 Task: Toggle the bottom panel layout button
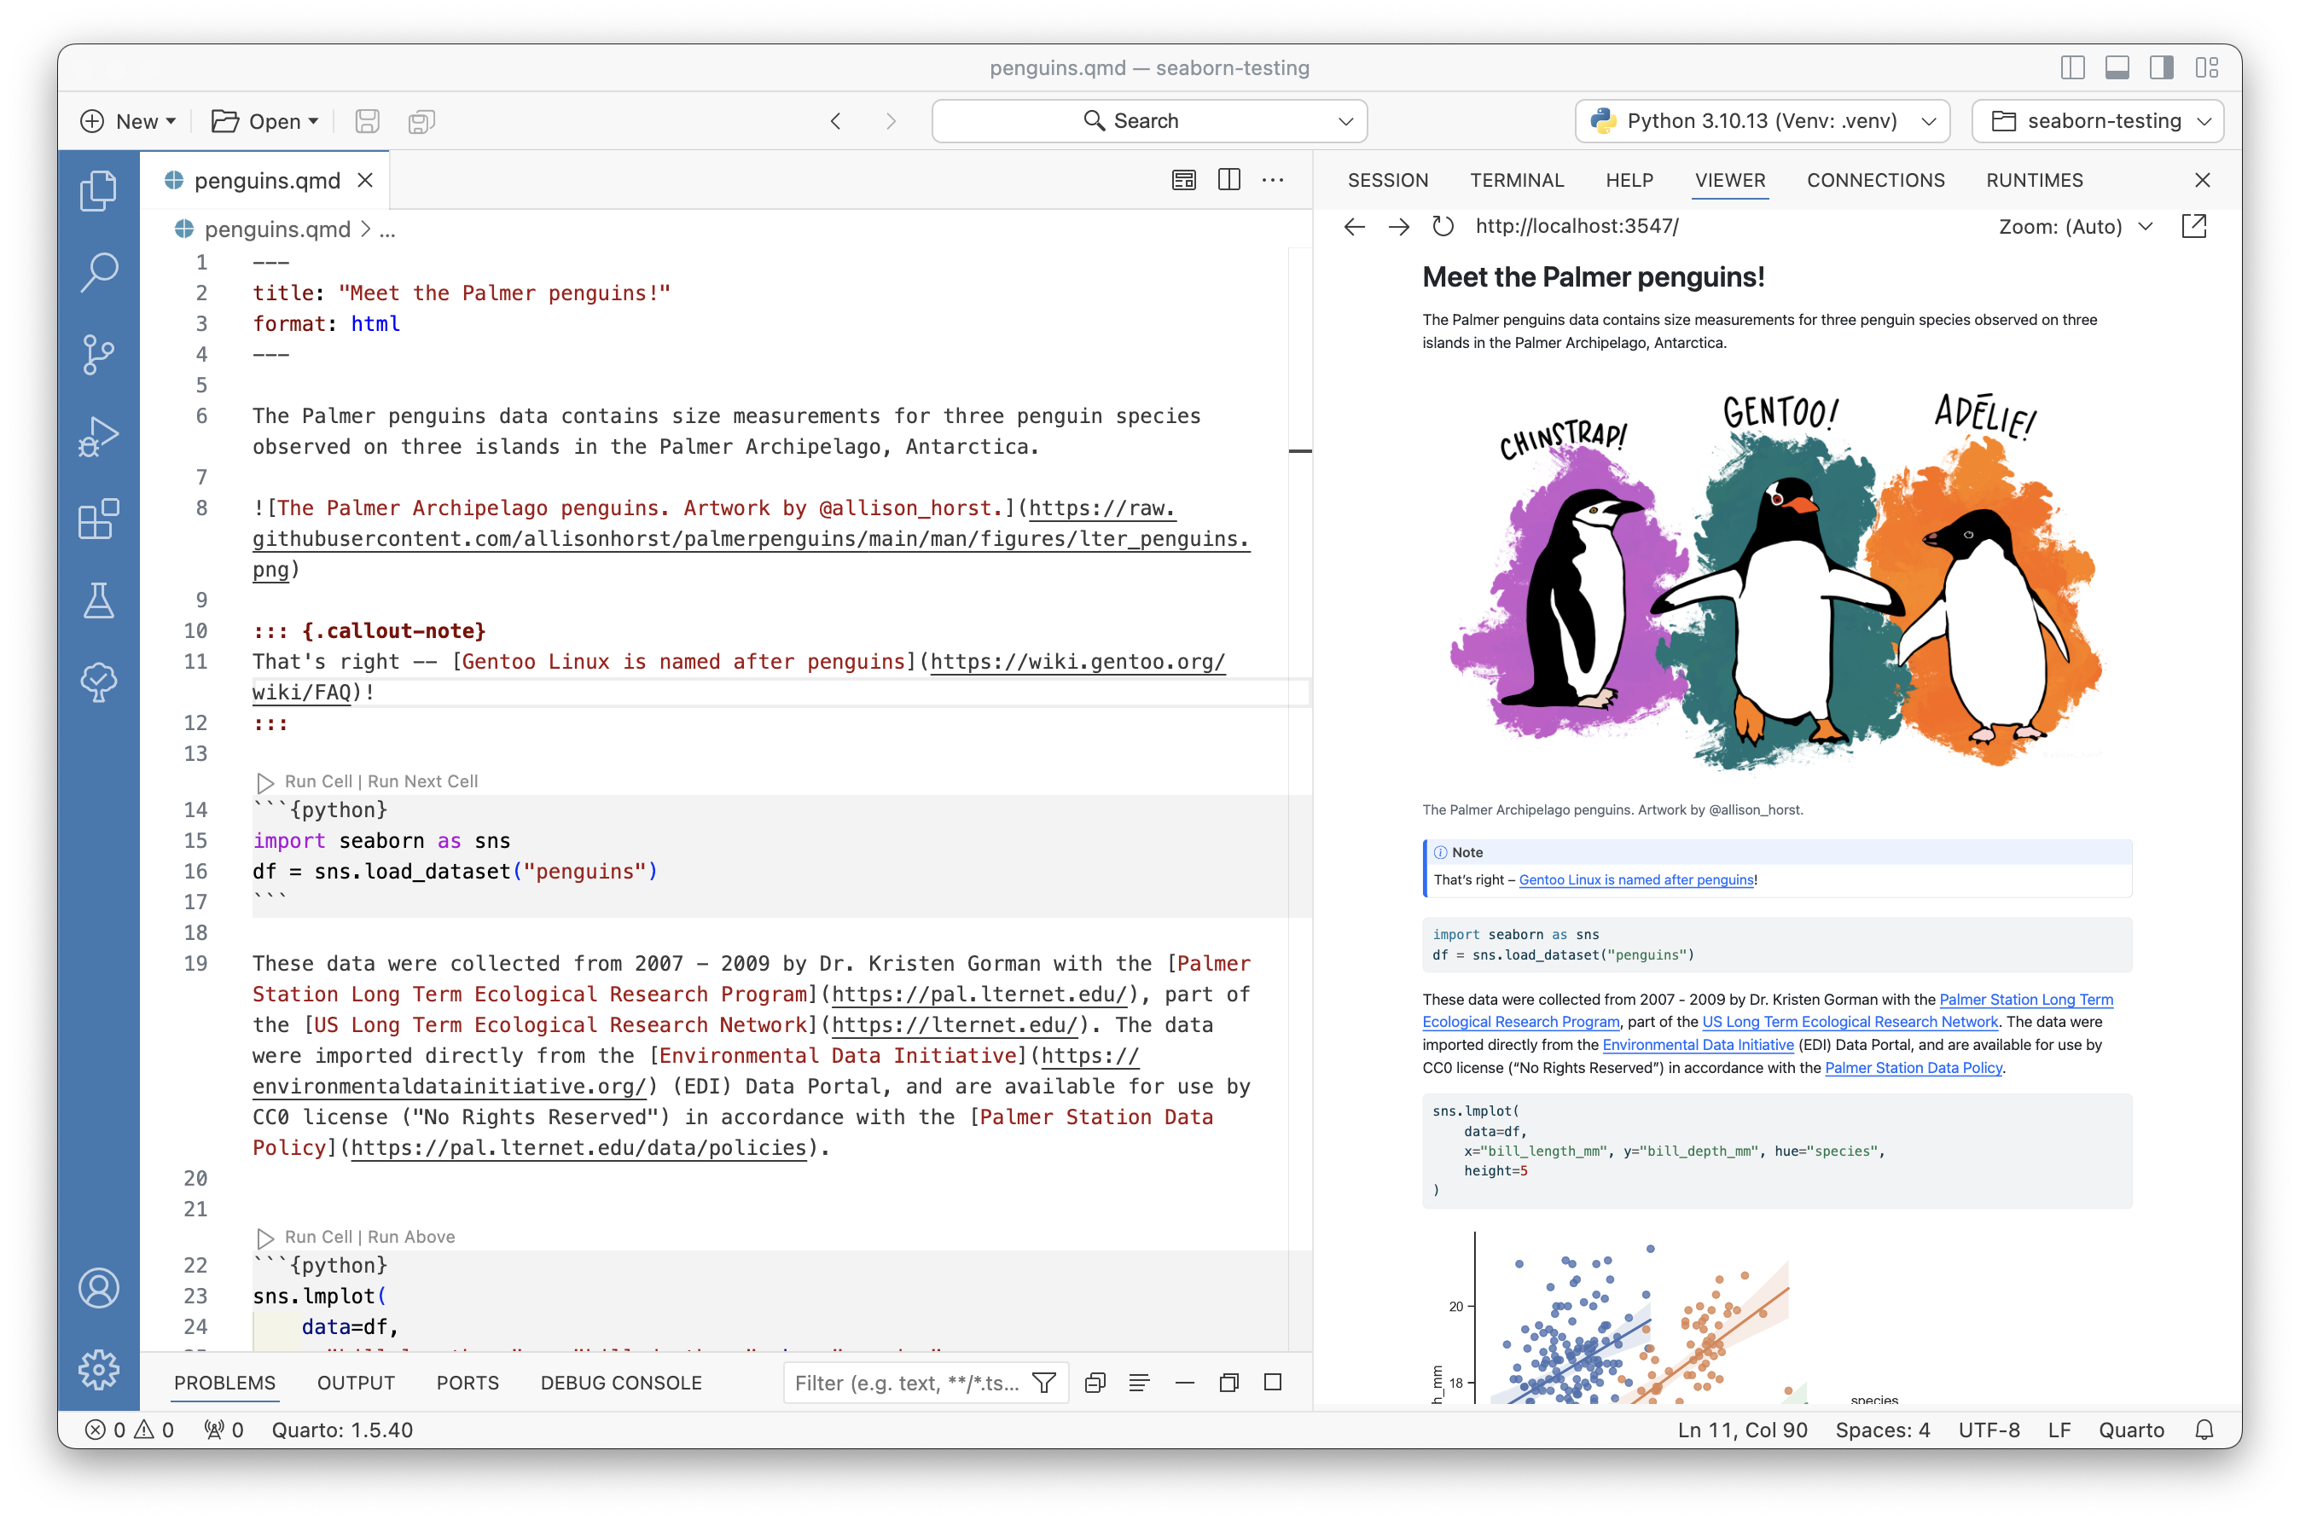2117,68
